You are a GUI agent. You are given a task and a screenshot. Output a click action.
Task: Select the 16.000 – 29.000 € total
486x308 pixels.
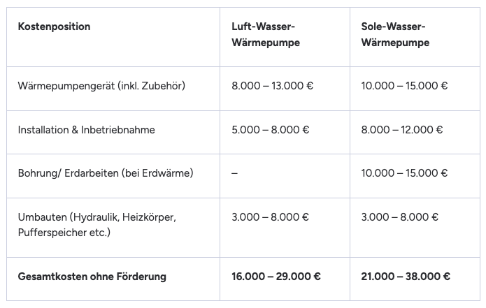pyautogui.click(x=276, y=276)
